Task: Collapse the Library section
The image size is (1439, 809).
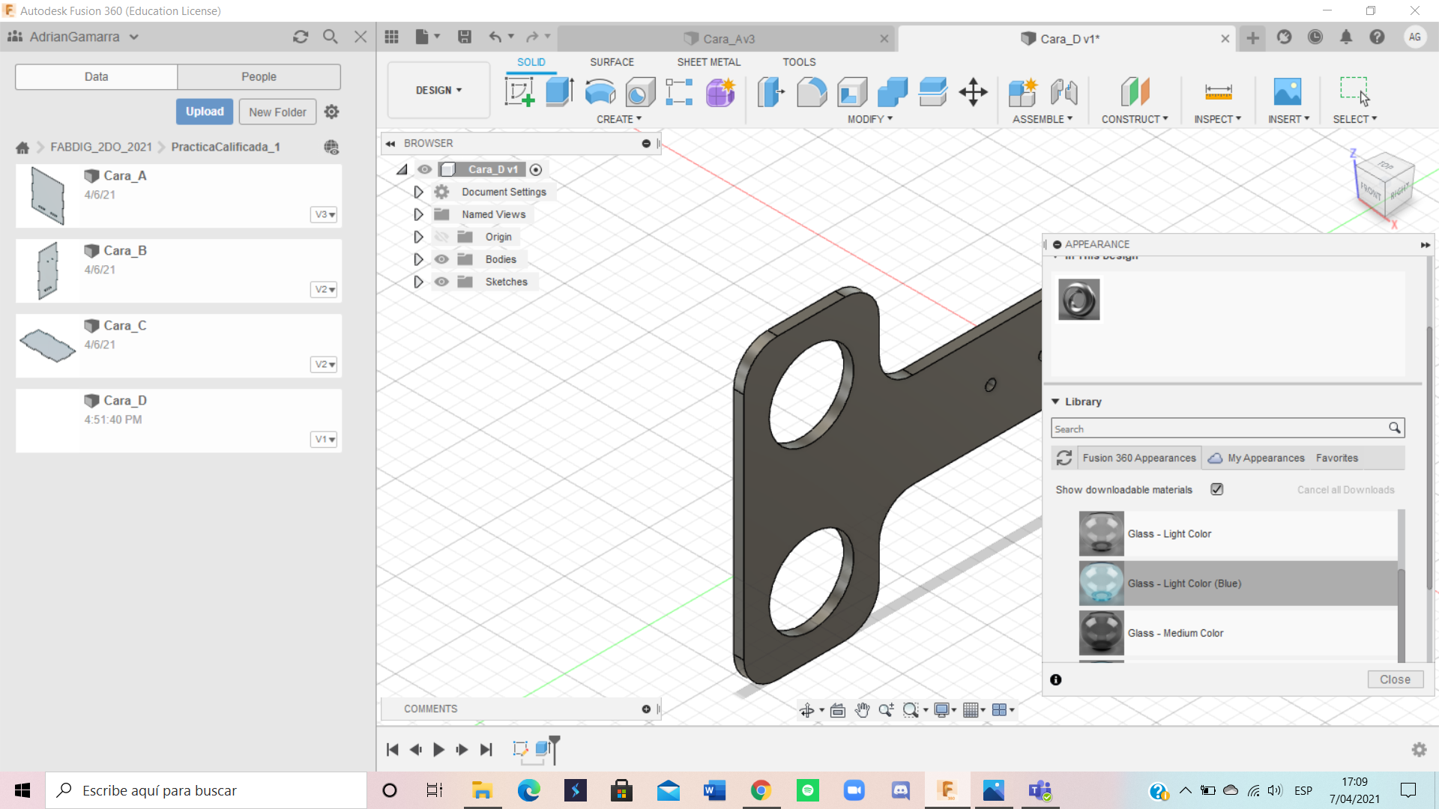Action: 1055,402
